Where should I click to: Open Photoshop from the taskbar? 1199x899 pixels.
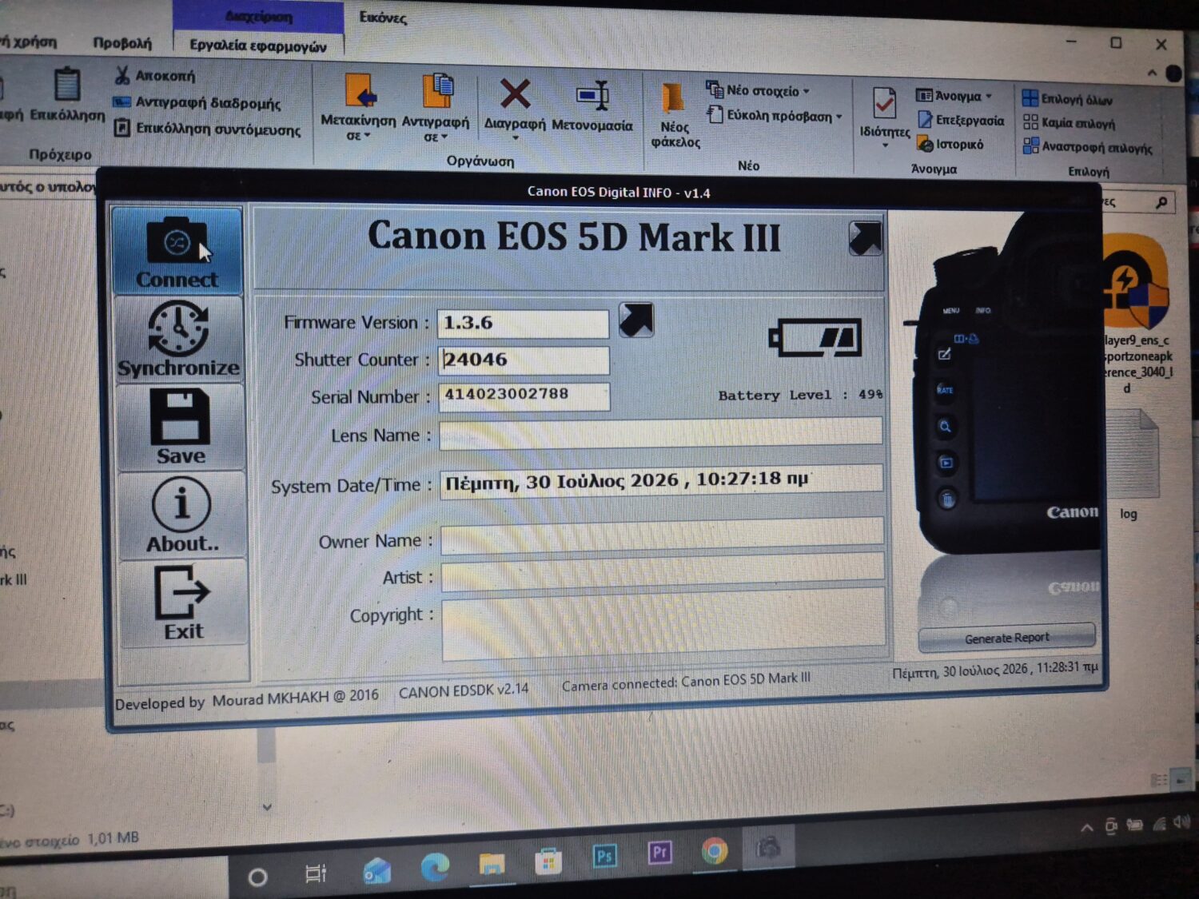(604, 857)
